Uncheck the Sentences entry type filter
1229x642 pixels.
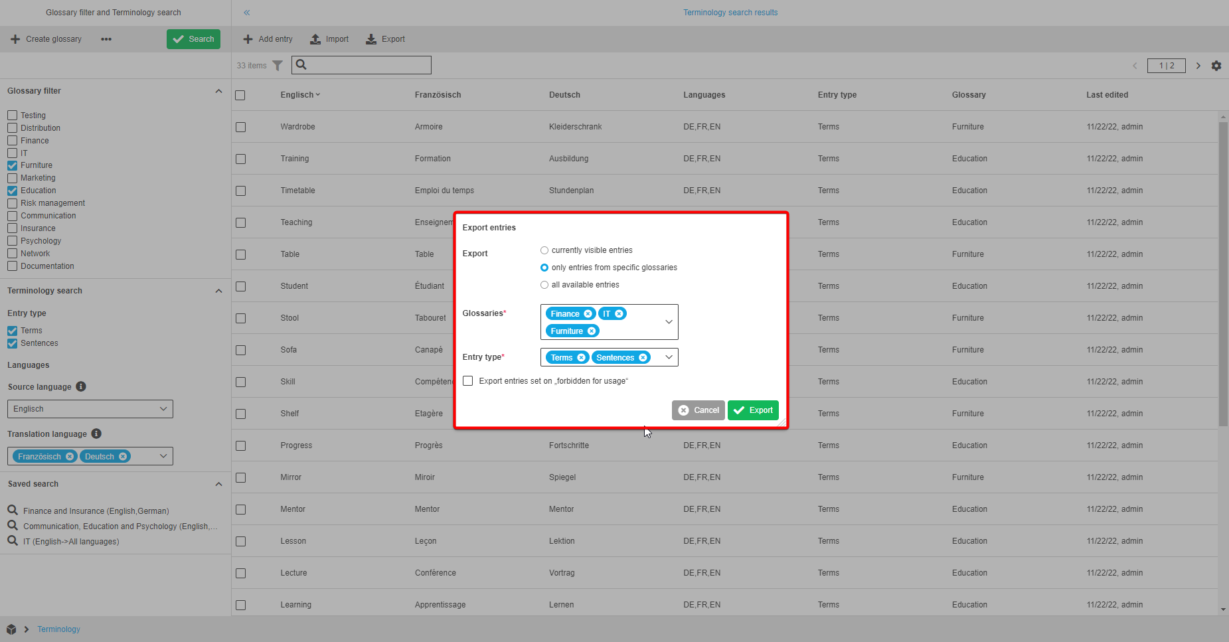coord(12,343)
